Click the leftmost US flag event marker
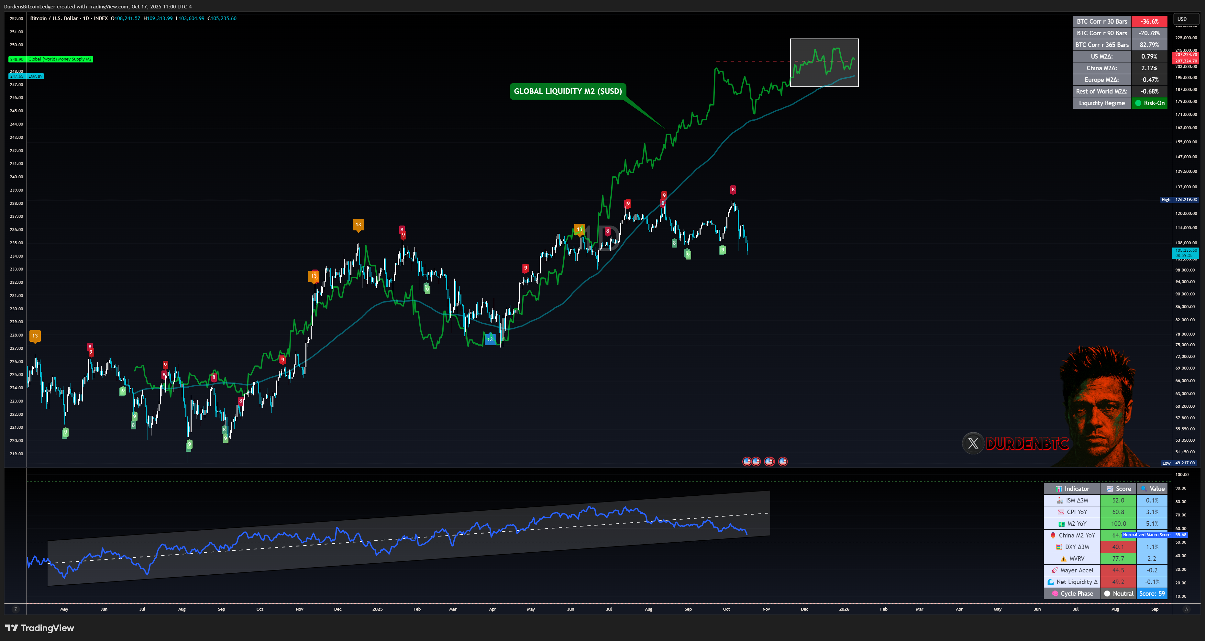Viewport: 1205px width, 641px height. (747, 462)
